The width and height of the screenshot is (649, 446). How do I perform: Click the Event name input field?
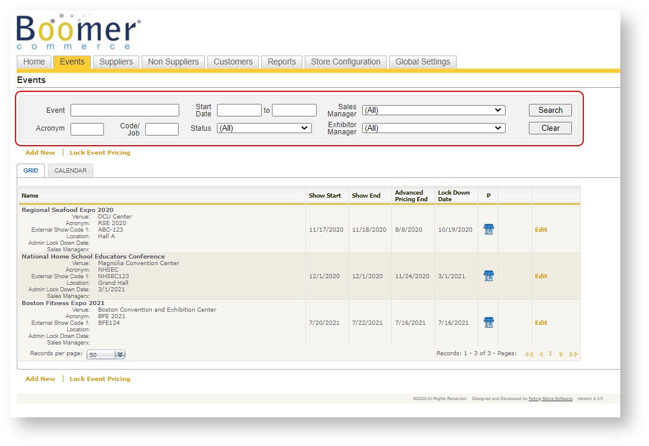click(124, 110)
